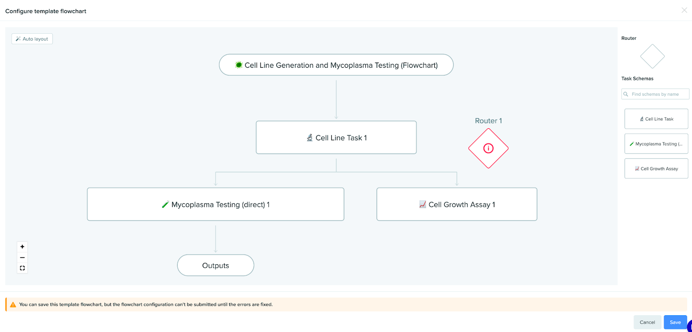Click the green virus icon in flowchart title
Screen dimensions: 692x332
239,65
